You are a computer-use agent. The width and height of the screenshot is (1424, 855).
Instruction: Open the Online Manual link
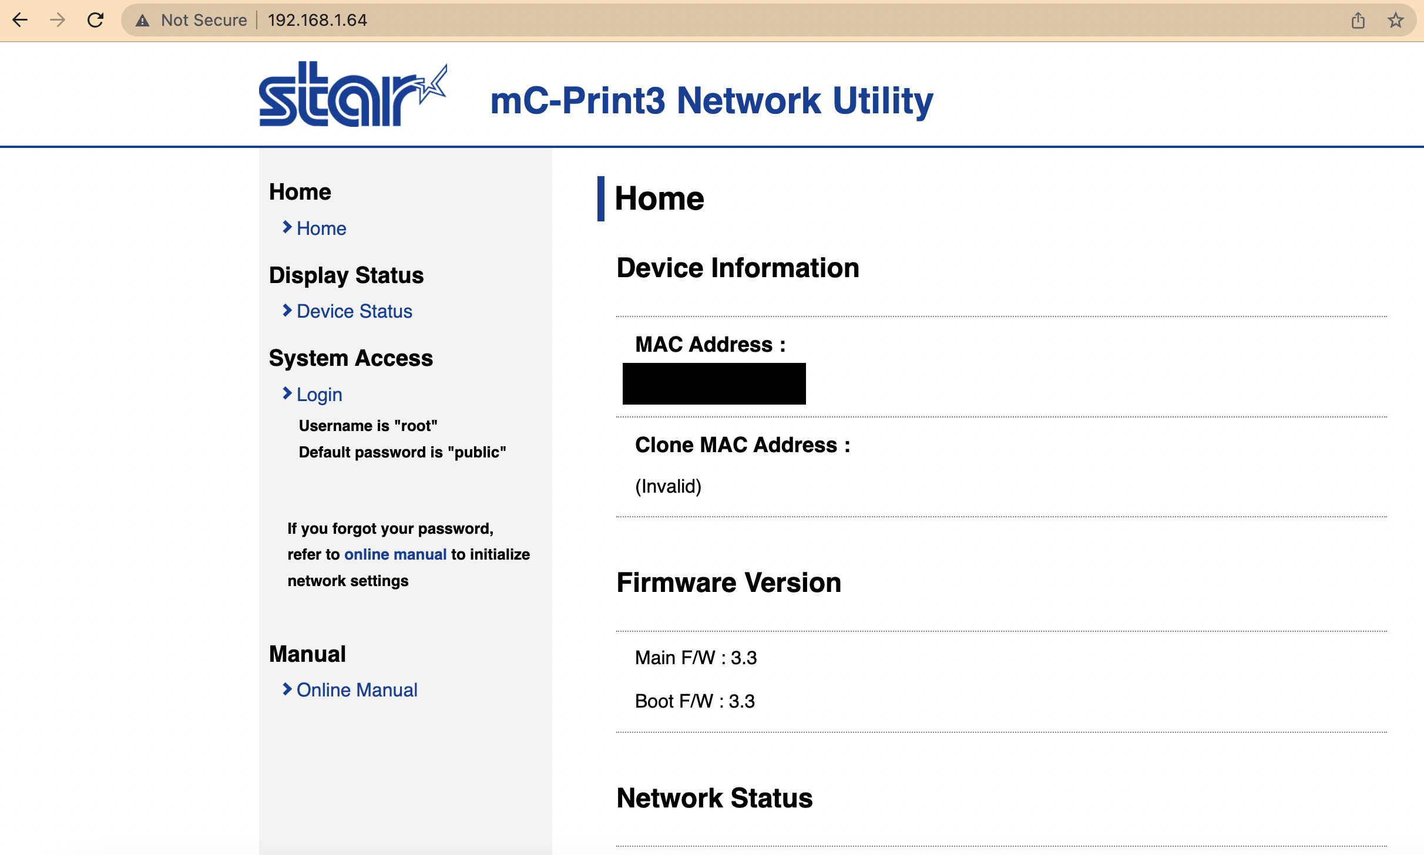pos(357,690)
